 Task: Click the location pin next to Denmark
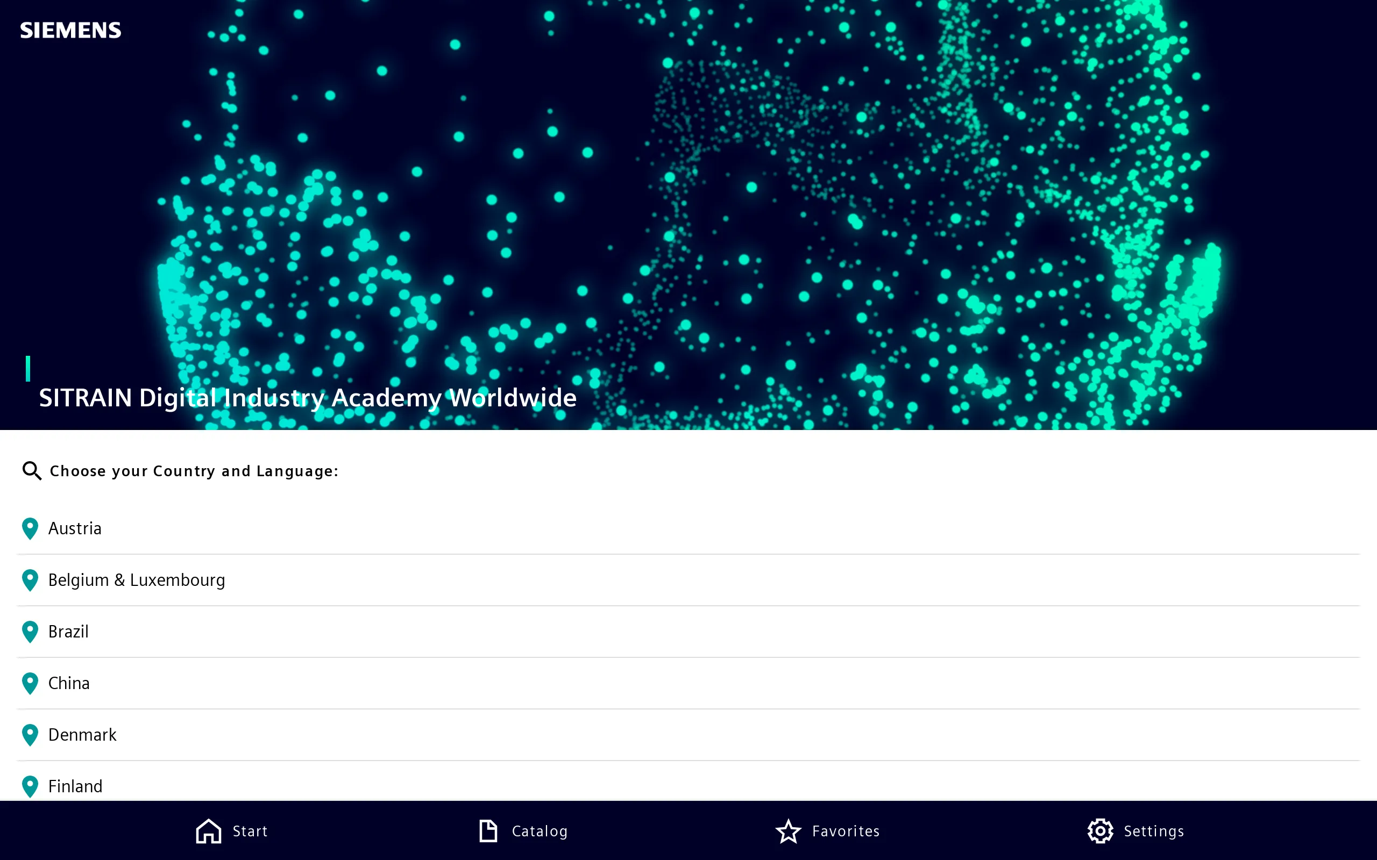(x=30, y=735)
